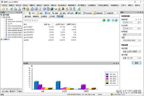Open the 帮助(H) menu
Image resolution: width=144 pixels, height=96 pixels.
click(x=138, y=5)
